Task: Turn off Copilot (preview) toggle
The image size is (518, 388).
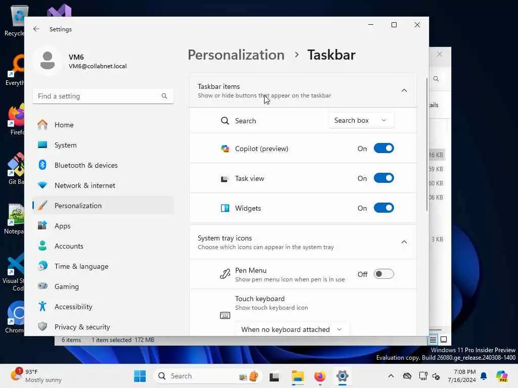Action: tap(383, 149)
